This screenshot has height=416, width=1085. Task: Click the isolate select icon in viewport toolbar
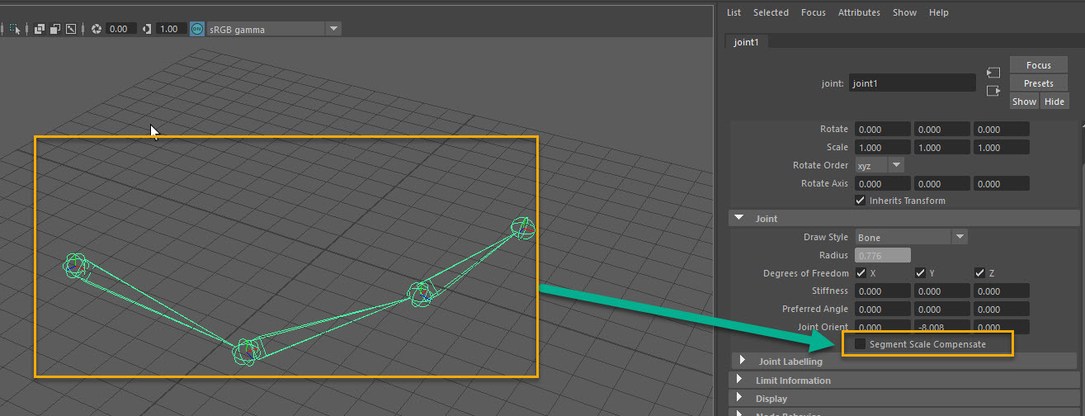tap(15, 29)
